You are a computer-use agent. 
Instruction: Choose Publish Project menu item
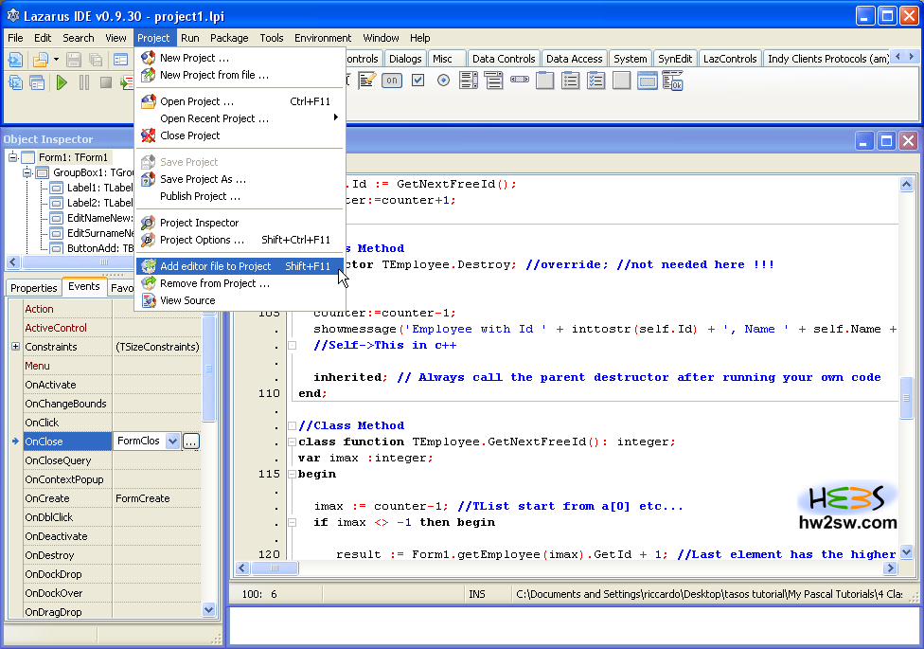[x=240, y=196]
